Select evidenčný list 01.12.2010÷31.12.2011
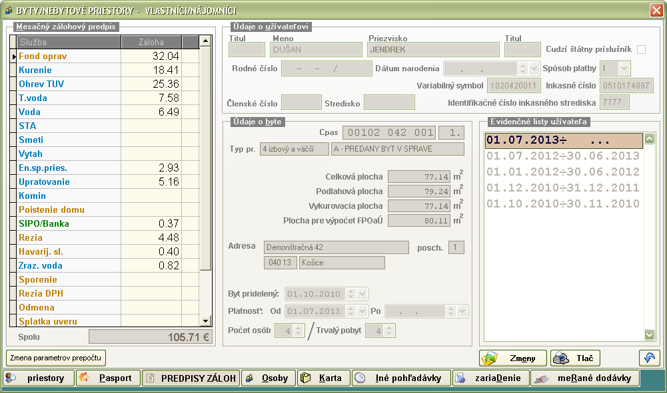 point(564,188)
